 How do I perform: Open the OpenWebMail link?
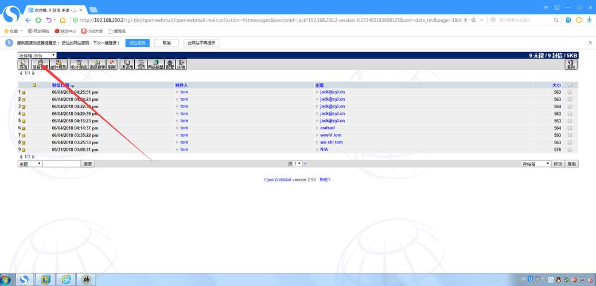(278, 180)
